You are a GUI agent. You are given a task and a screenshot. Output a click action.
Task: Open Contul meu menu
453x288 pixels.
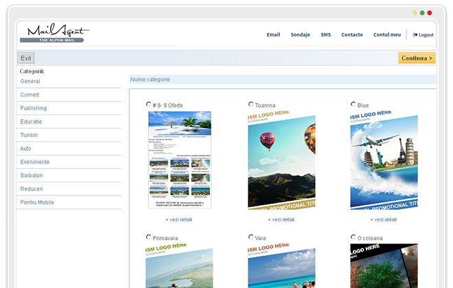coord(387,35)
